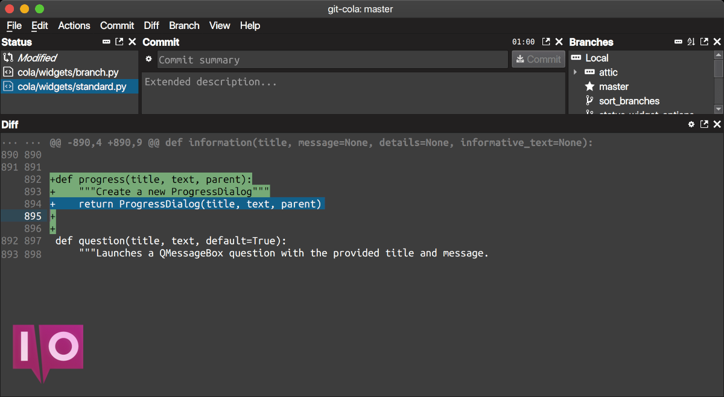This screenshot has height=397, width=724.
Task: Click the 'def question(title, text, default=True):' line
Action: point(170,241)
